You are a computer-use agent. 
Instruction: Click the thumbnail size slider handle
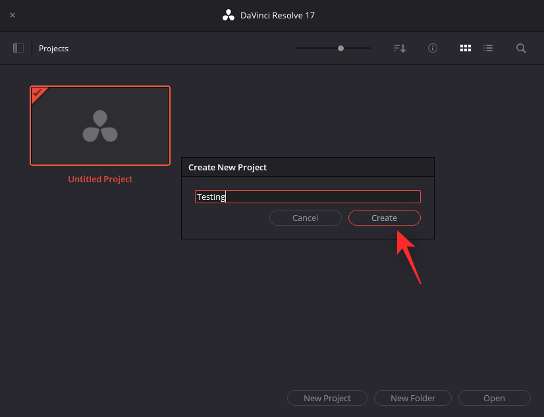340,49
